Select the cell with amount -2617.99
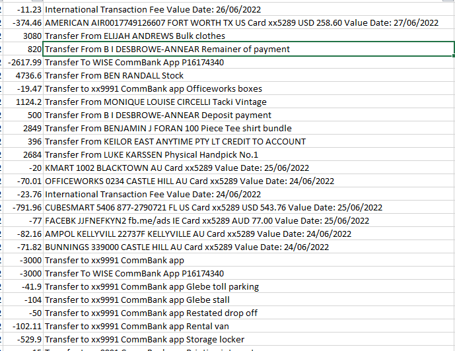Viewport: 455px width, 351px height. point(23,62)
